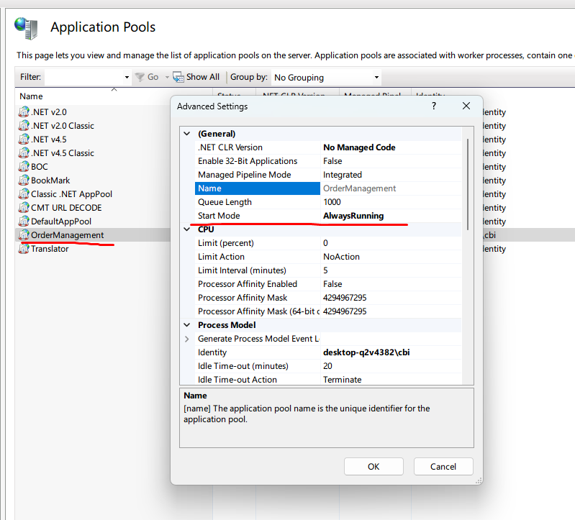Screen dimensions: 575x520
Task: Select DefaultAppPool in the list
Action: pos(61,222)
